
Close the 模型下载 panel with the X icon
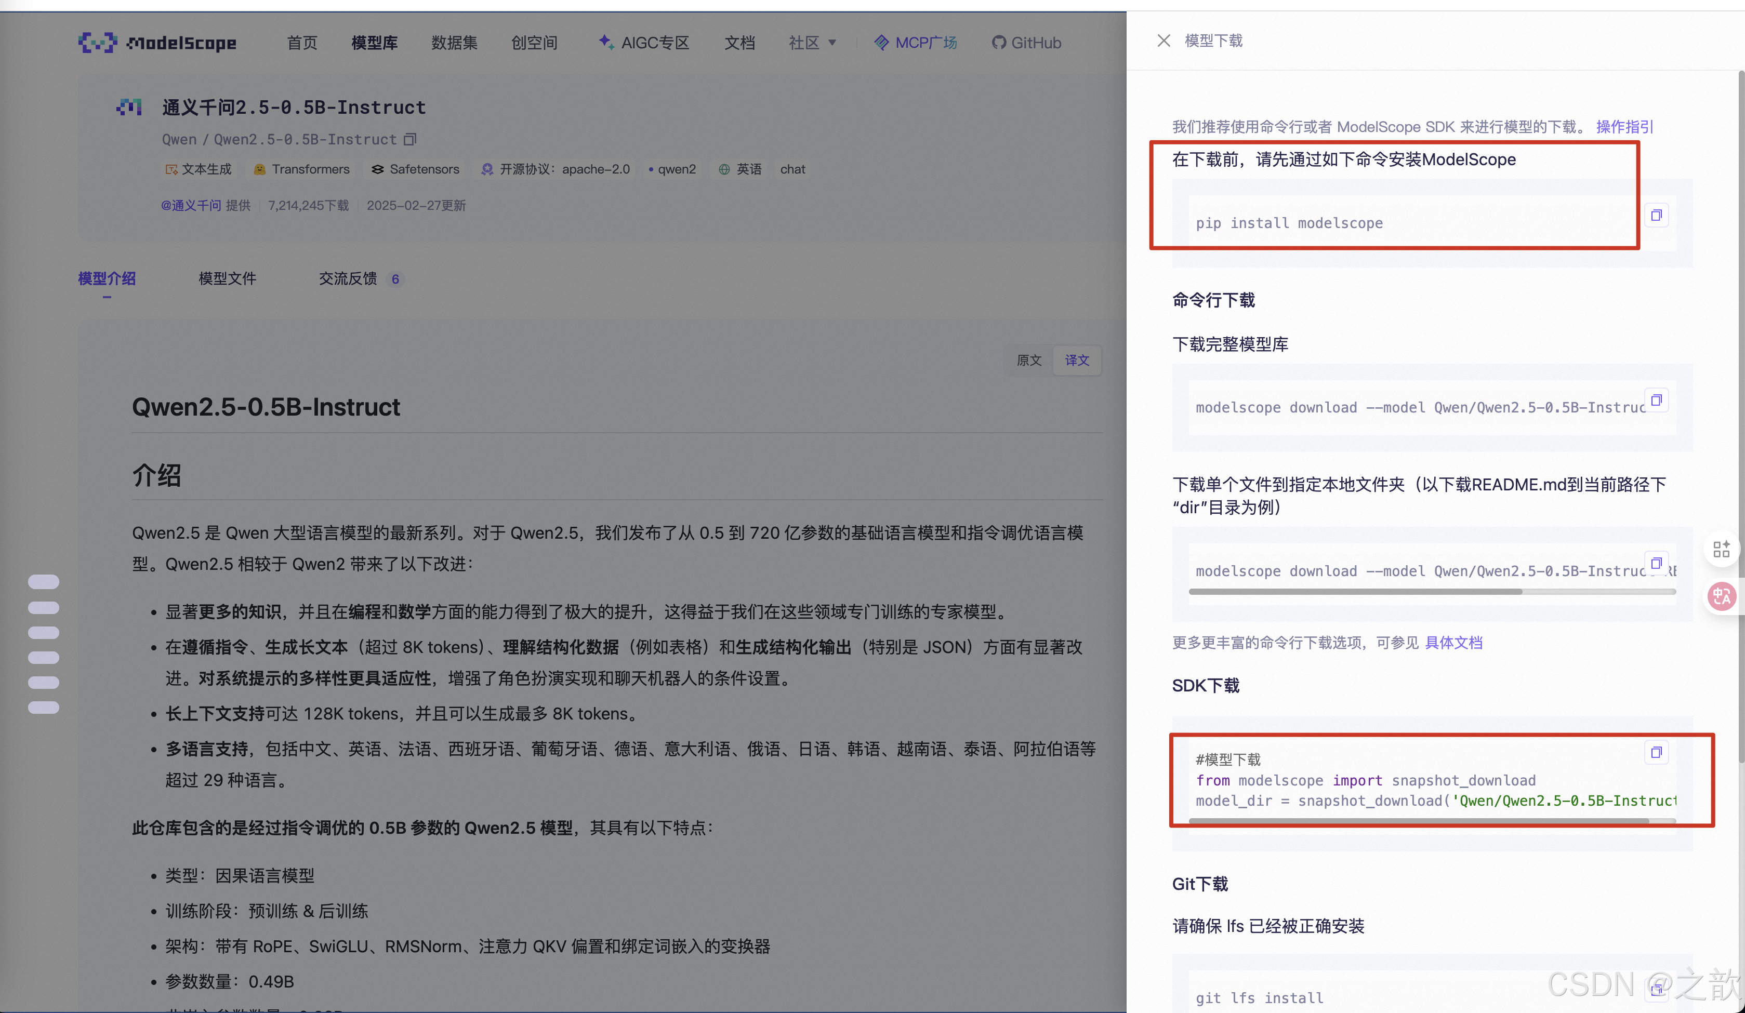tap(1164, 41)
